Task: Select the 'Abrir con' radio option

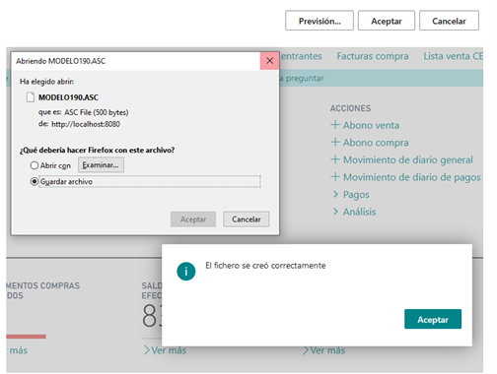Action: [x=35, y=165]
